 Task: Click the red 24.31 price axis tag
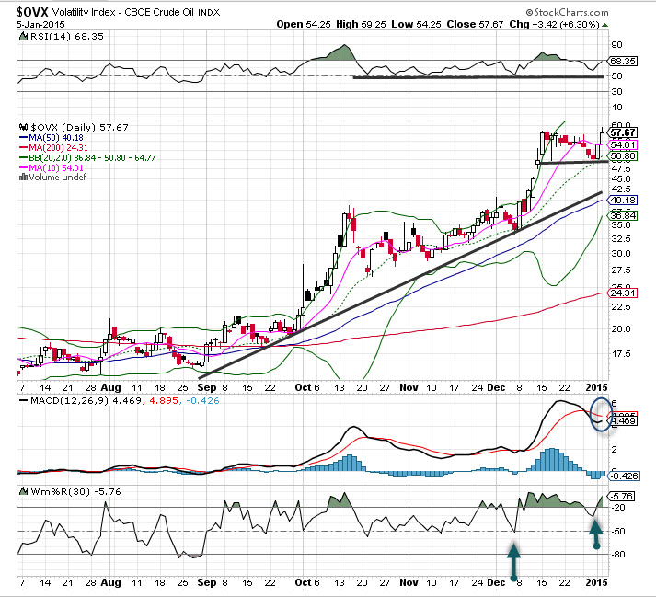tap(623, 293)
